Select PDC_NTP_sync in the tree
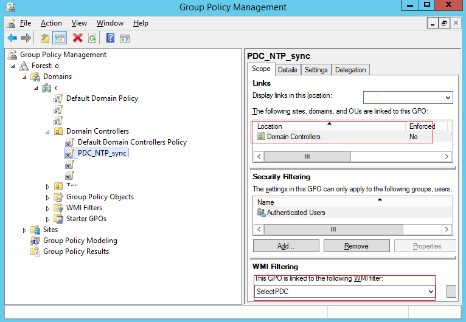Screen dimensions: 466x322 [102, 153]
